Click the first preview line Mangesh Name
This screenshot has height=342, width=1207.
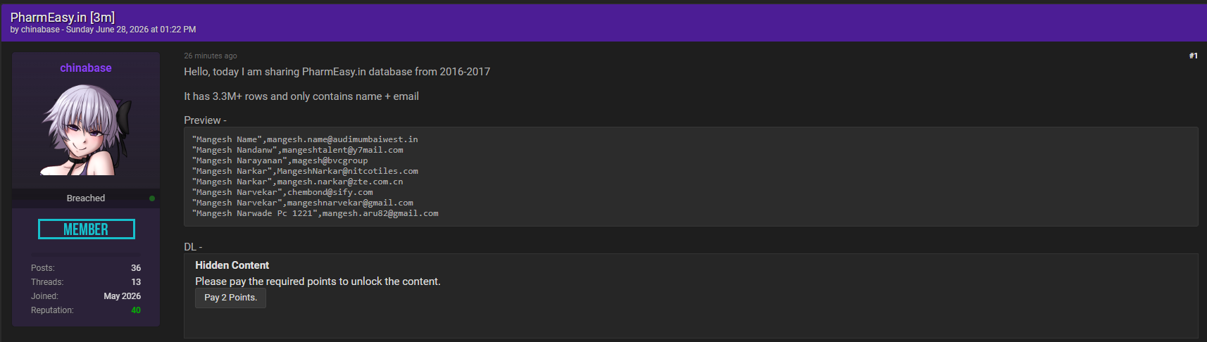click(x=305, y=139)
